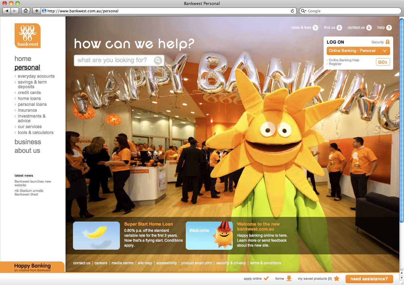
Task: Click the browser home button
Action: (x=26, y=11)
